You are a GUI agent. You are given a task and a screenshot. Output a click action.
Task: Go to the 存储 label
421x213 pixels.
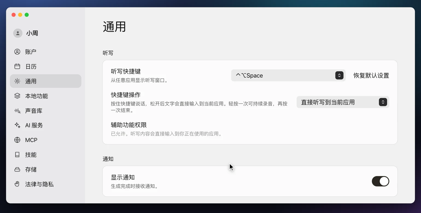31,170
